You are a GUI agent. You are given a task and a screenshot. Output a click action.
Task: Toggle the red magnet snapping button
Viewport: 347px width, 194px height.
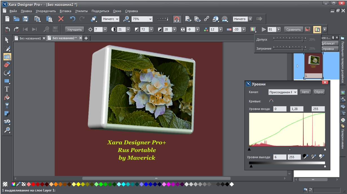tap(177, 19)
